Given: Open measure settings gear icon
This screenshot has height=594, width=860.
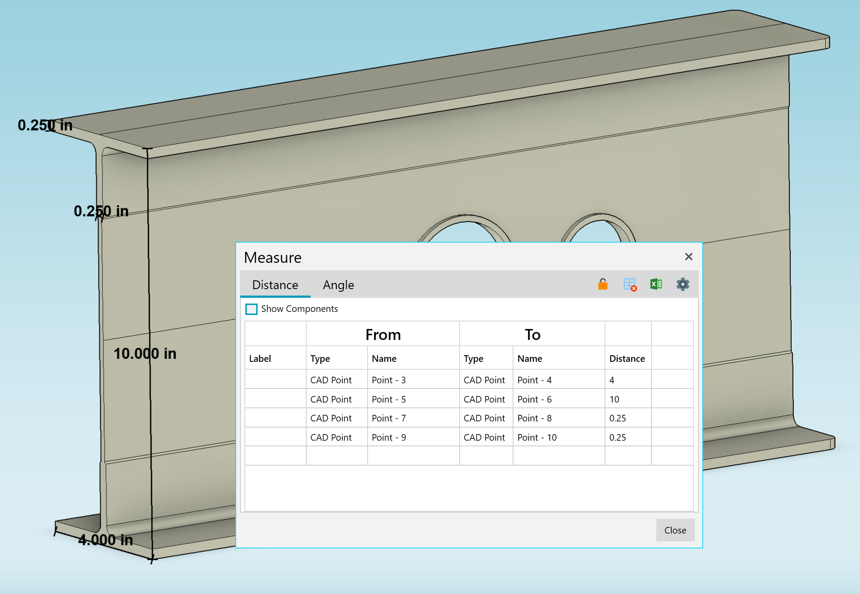Looking at the screenshot, I should tap(683, 284).
